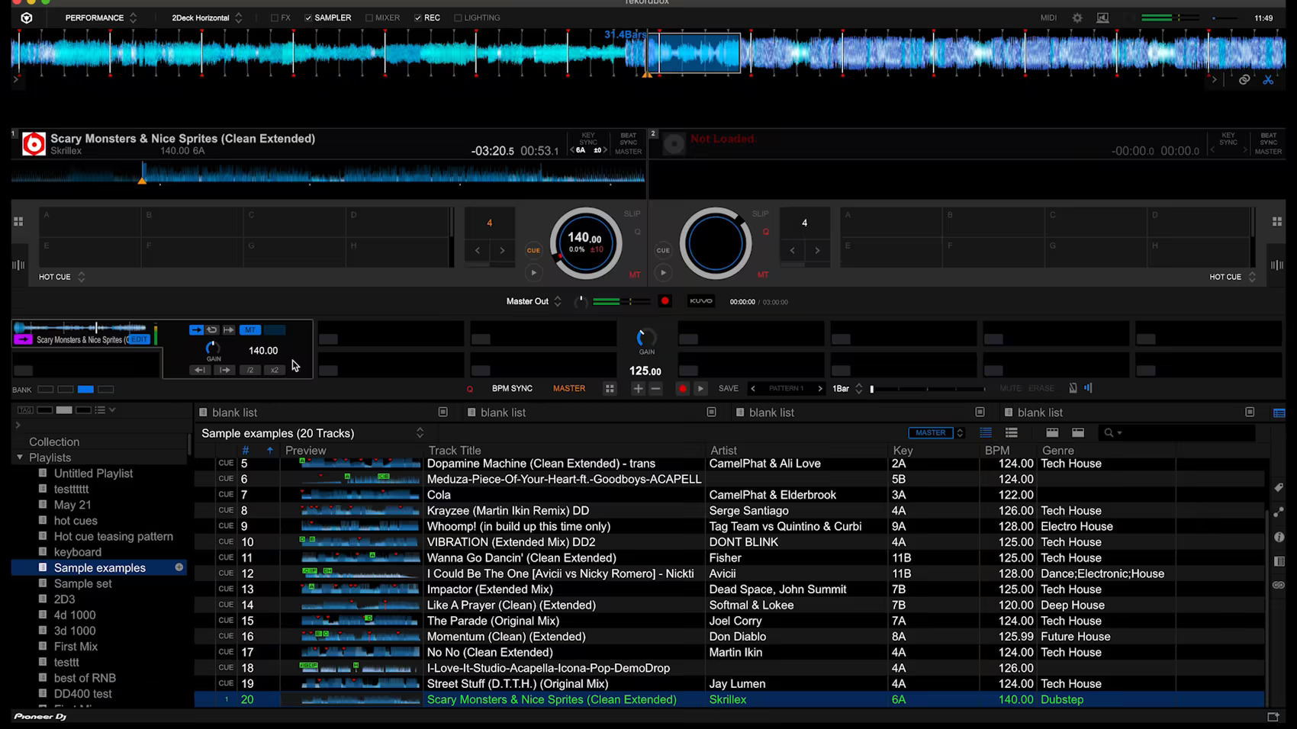Toggle deck 1 MT master tempo
Image resolution: width=1297 pixels, height=729 pixels.
click(x=635, y=275)
